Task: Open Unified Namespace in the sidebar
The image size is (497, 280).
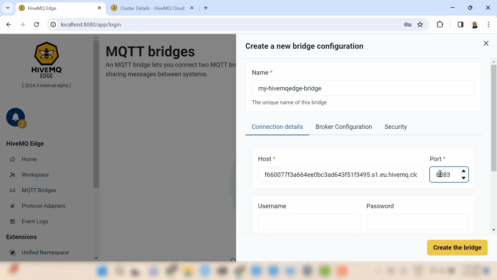Action: tap(45, 253)
